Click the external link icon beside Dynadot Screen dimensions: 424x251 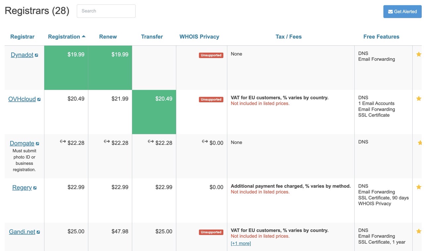click(36, 55)
